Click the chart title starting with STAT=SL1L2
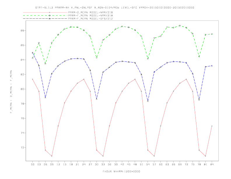 pos(115,8)
